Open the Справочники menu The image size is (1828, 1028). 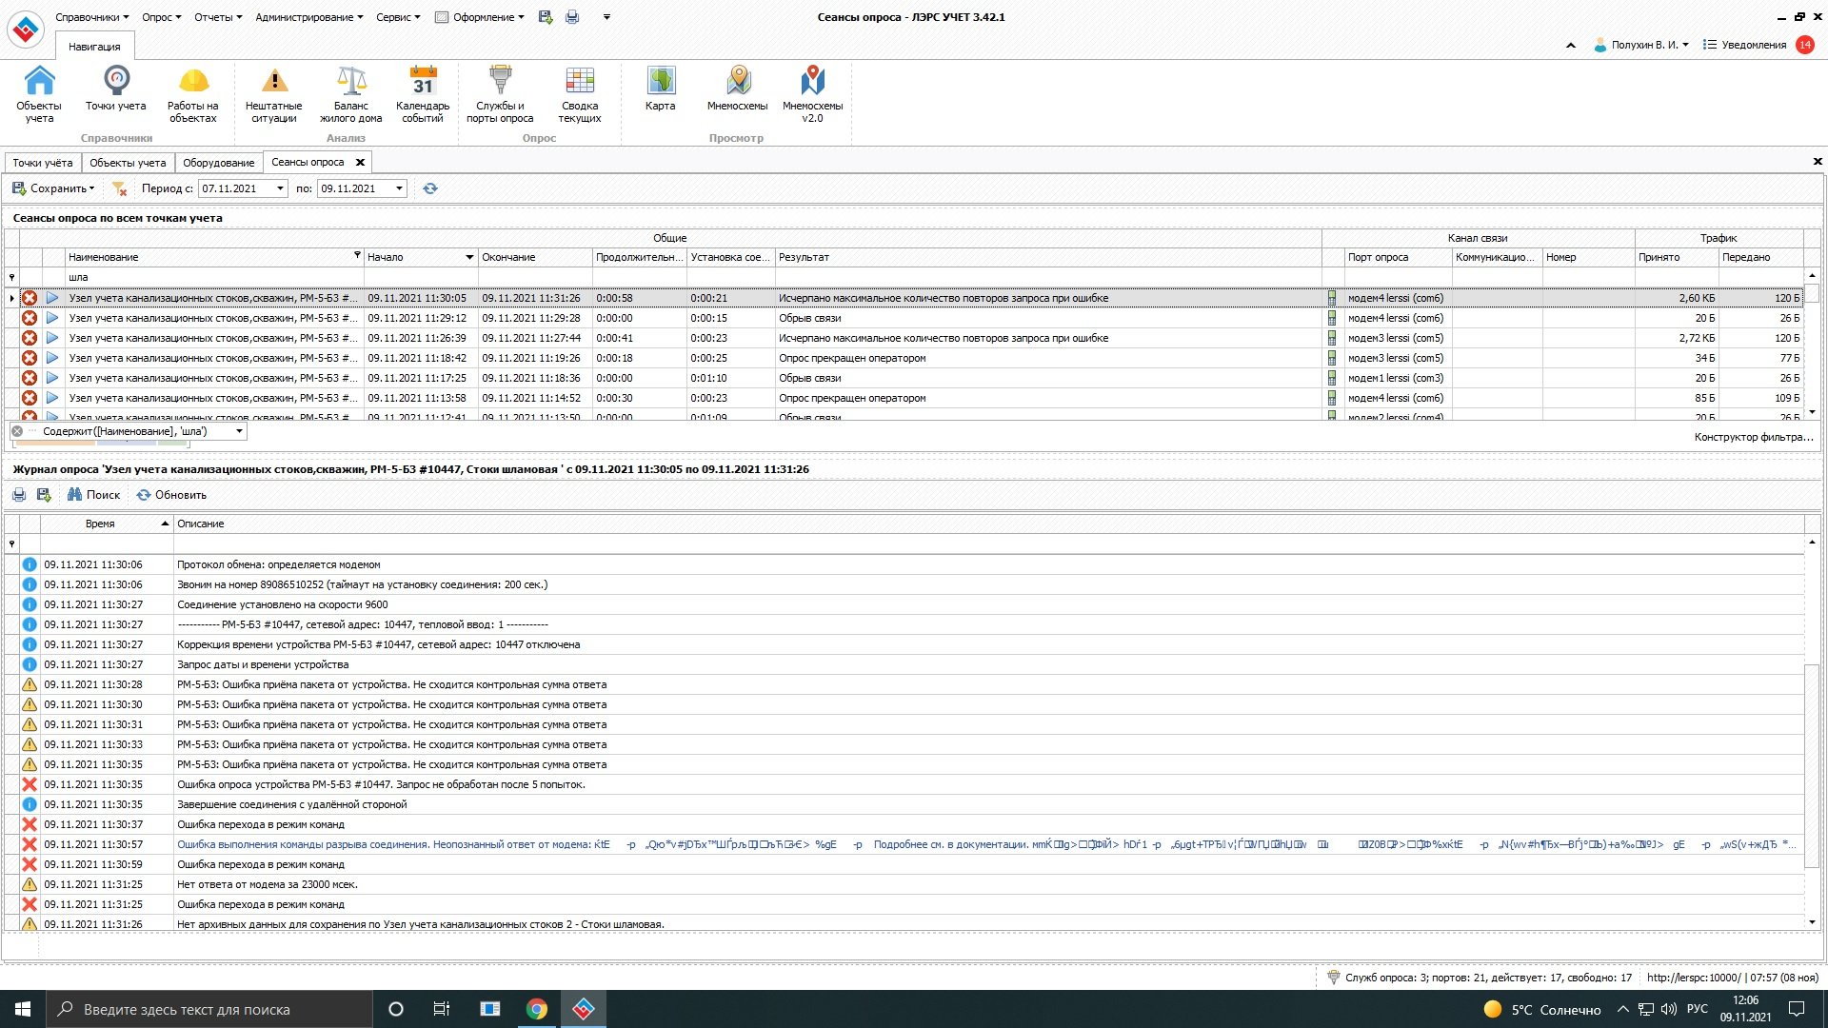pos(92,17)
